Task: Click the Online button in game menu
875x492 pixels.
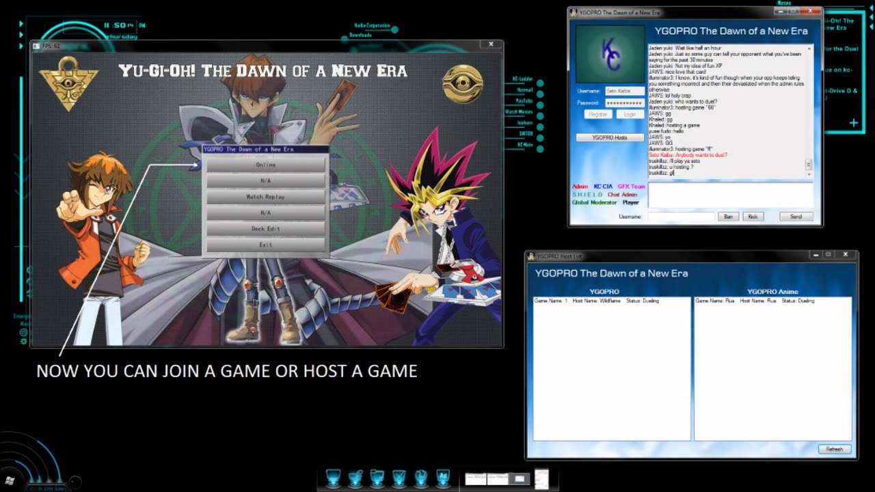Action: 266,165
